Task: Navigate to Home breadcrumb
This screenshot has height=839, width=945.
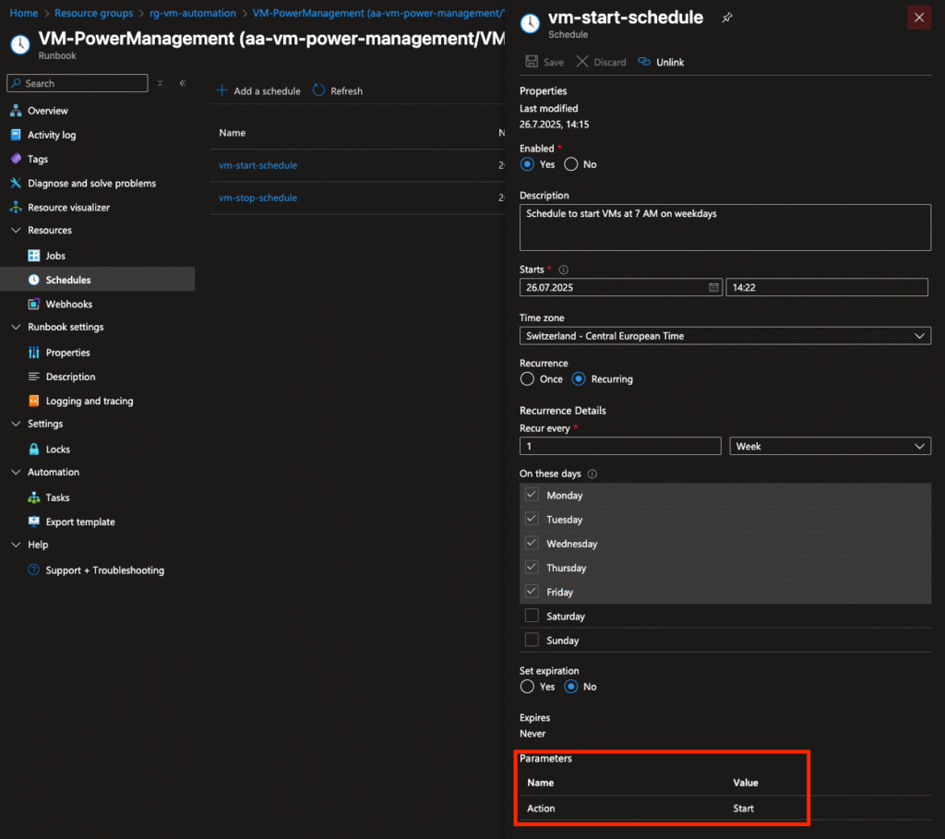Action: pyautogui.click(x=24, y=13)
